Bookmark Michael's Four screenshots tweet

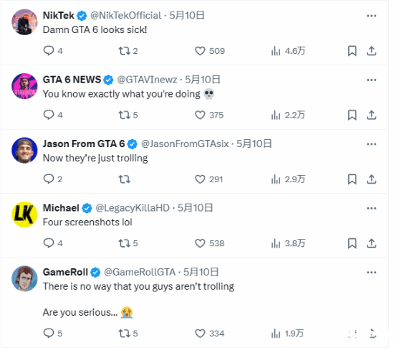point(352,243)
